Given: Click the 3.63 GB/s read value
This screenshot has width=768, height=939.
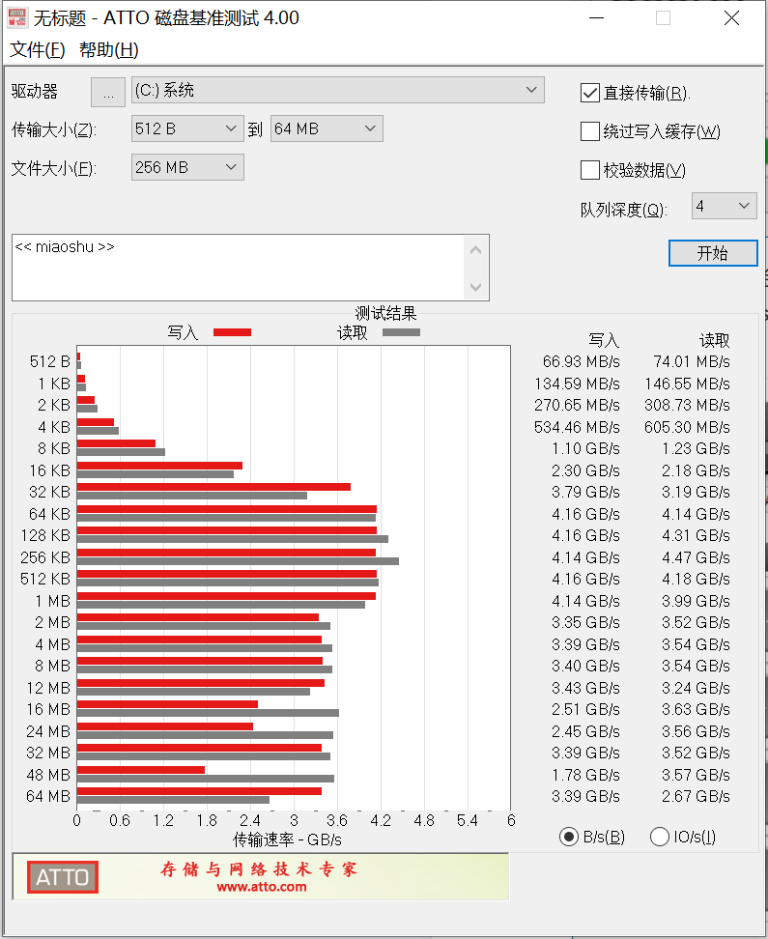Looking at the screenshot, I should coord(697,710).
